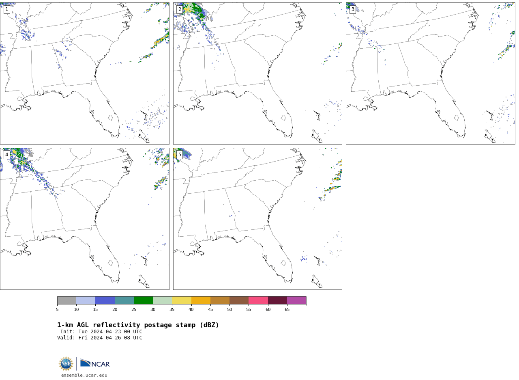This screenshot has height=380, width=519.
Task: Open ensemble member 2 reflectivity map
Action: (257, 73)
